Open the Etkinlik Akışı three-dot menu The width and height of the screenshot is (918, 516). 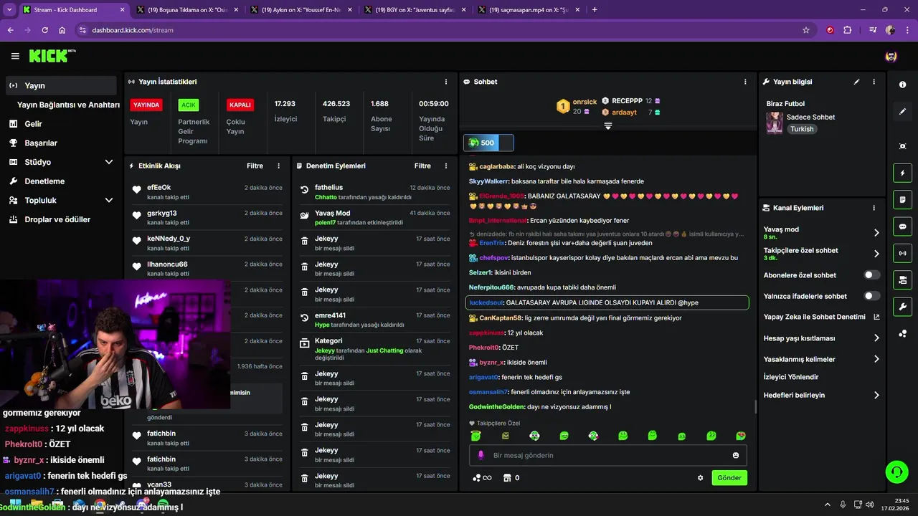coord(279,166)
